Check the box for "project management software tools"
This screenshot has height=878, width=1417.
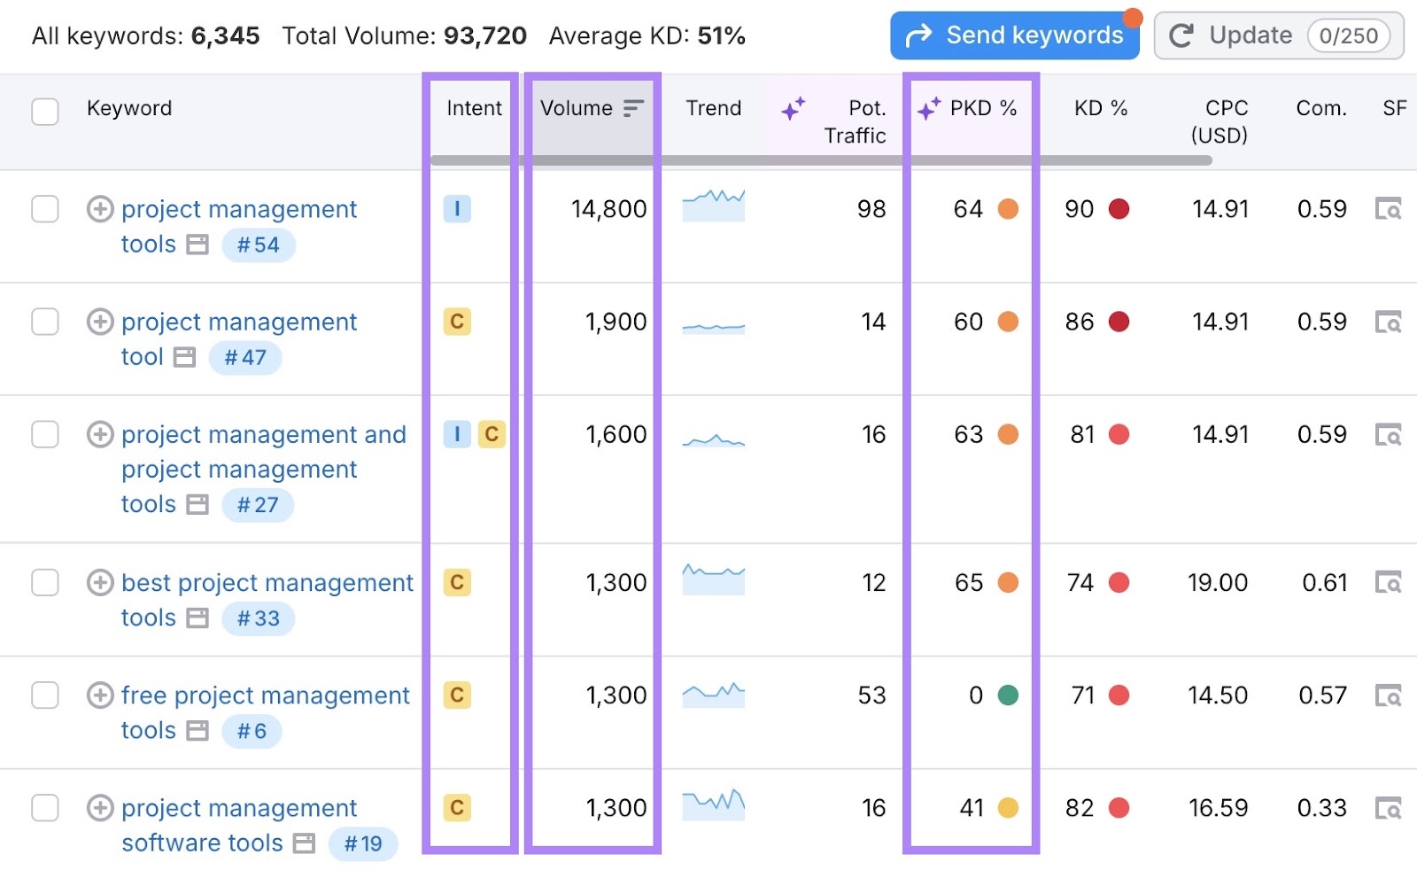point(44,808)
